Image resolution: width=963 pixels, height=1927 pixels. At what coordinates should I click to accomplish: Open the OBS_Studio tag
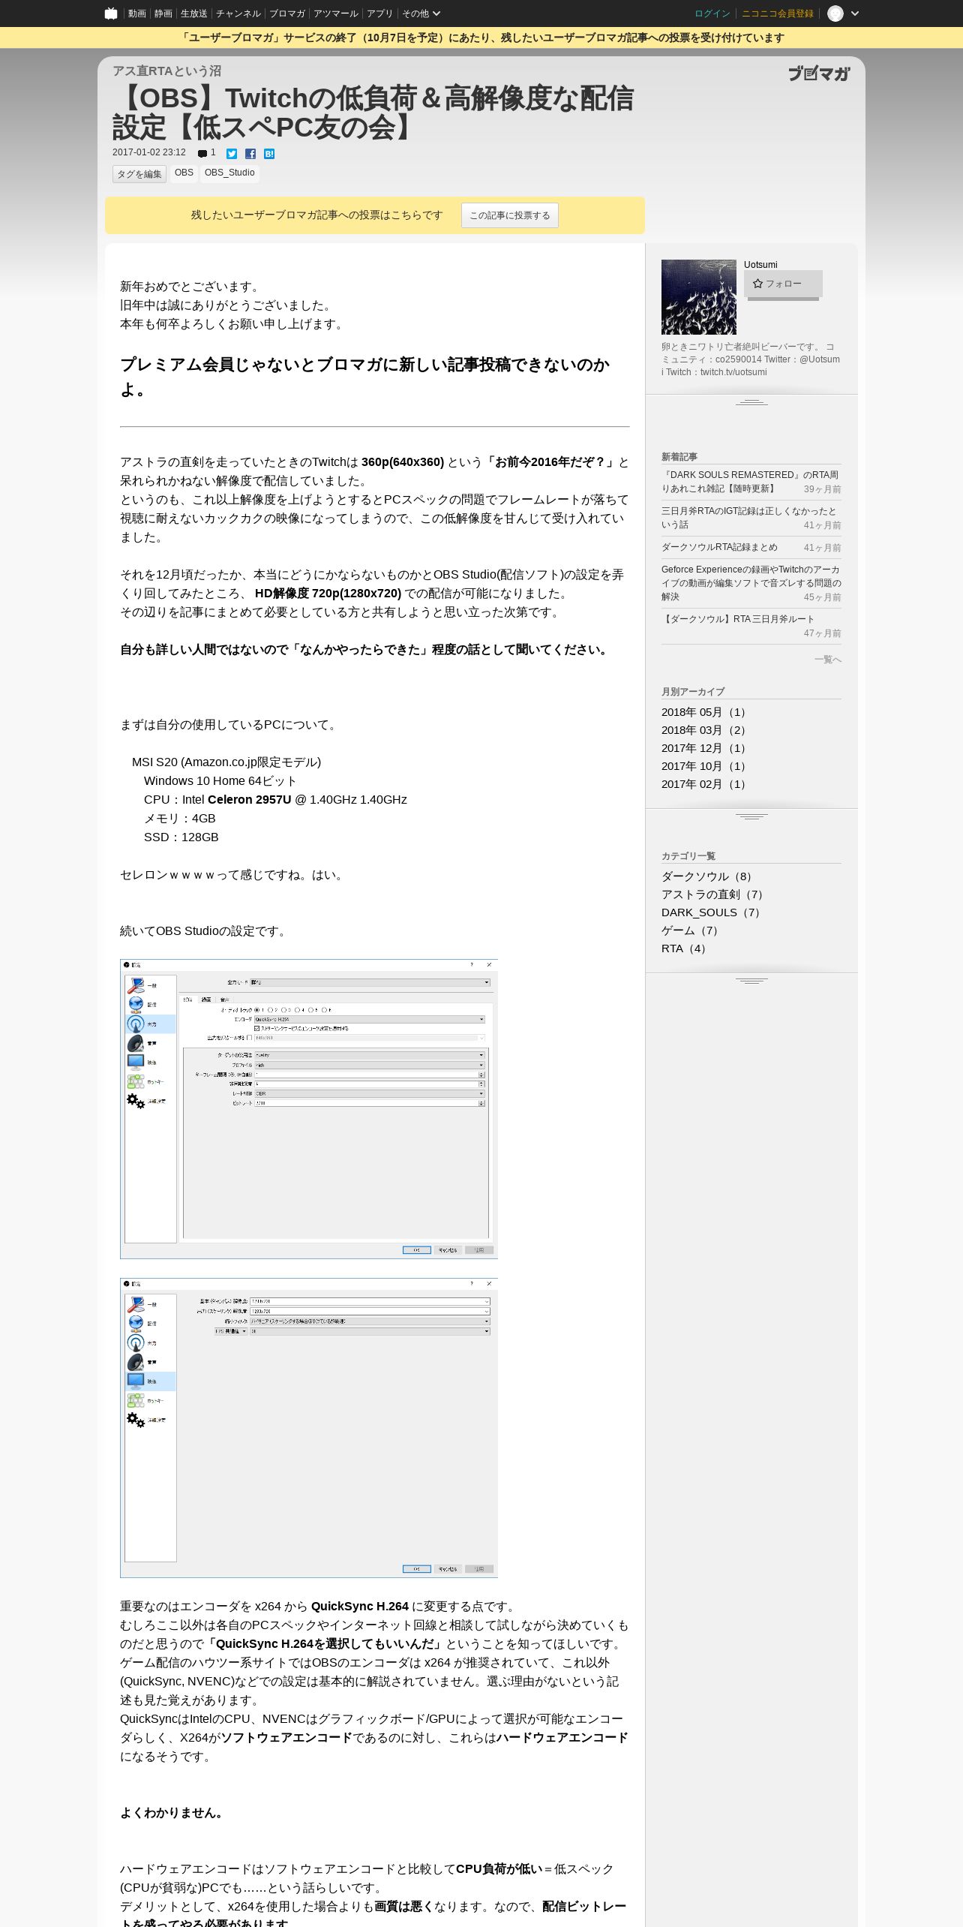pyautogui.click(x=229, y=173)
